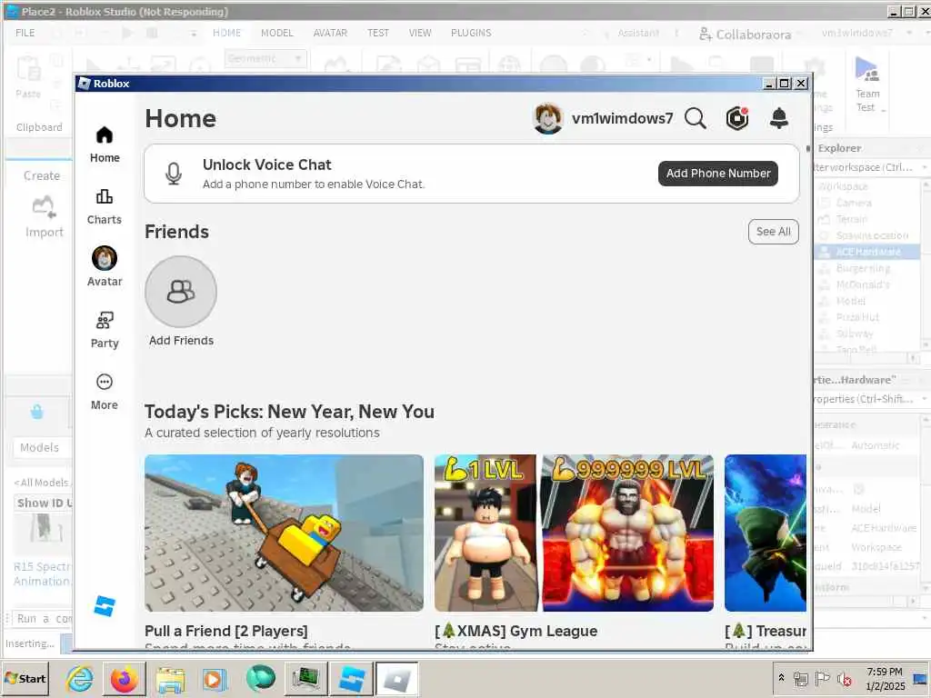Open the Geometric dropdown in Studio ribbon
The height and width of the screenshot is (698, 931).
point(265,58)
